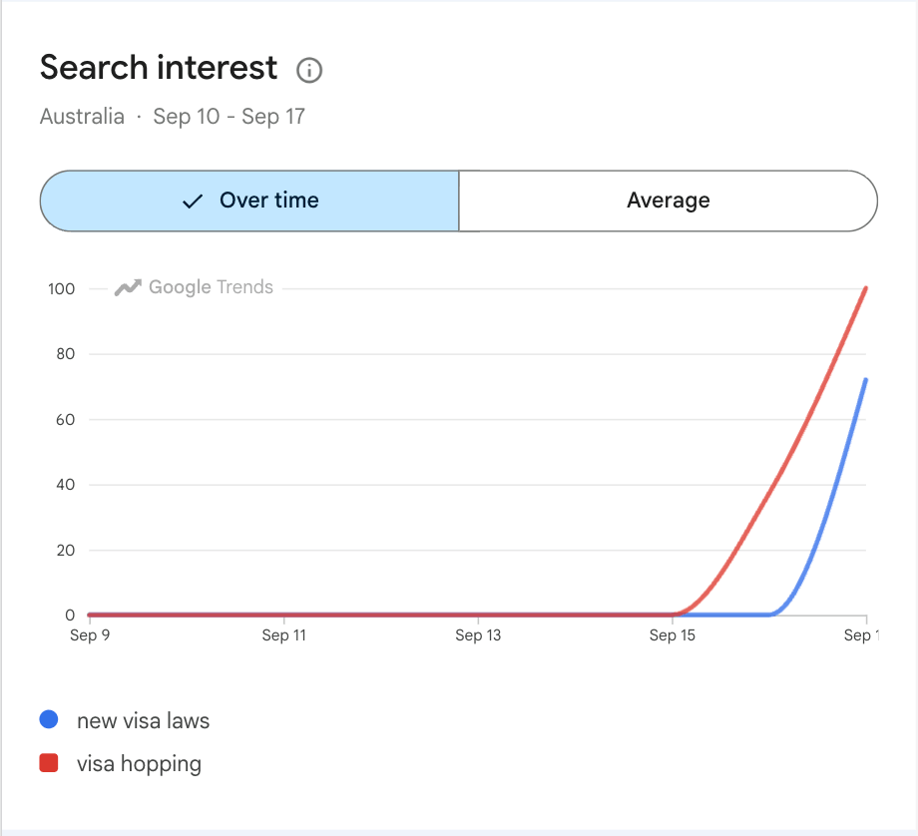Click the red visa hopping legend square

point(49,763)
